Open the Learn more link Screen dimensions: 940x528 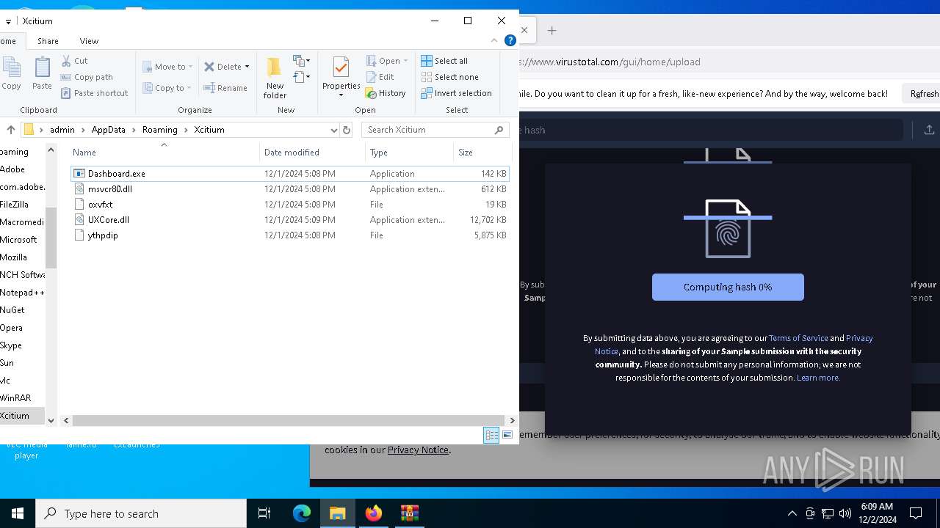pos(818,378)
